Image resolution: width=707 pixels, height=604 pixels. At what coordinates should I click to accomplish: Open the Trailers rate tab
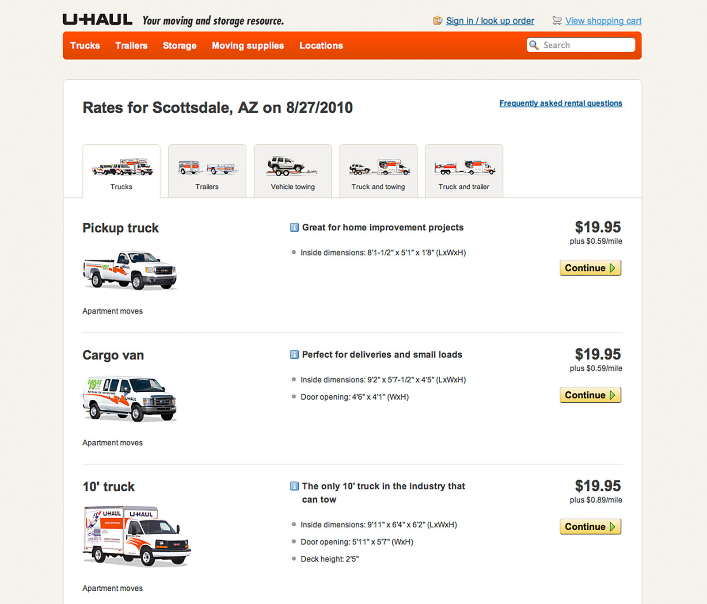click(207, 171)
